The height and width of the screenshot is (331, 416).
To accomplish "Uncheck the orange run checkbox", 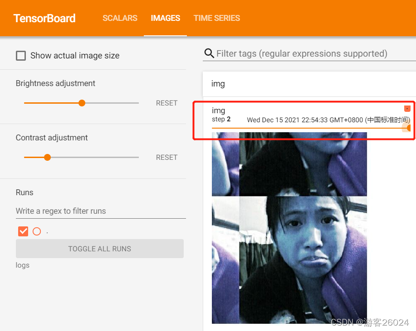I will click(23, 231).
